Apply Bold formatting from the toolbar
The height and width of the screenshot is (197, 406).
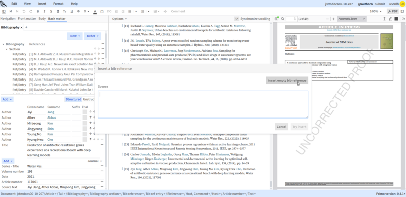point(38,11)
